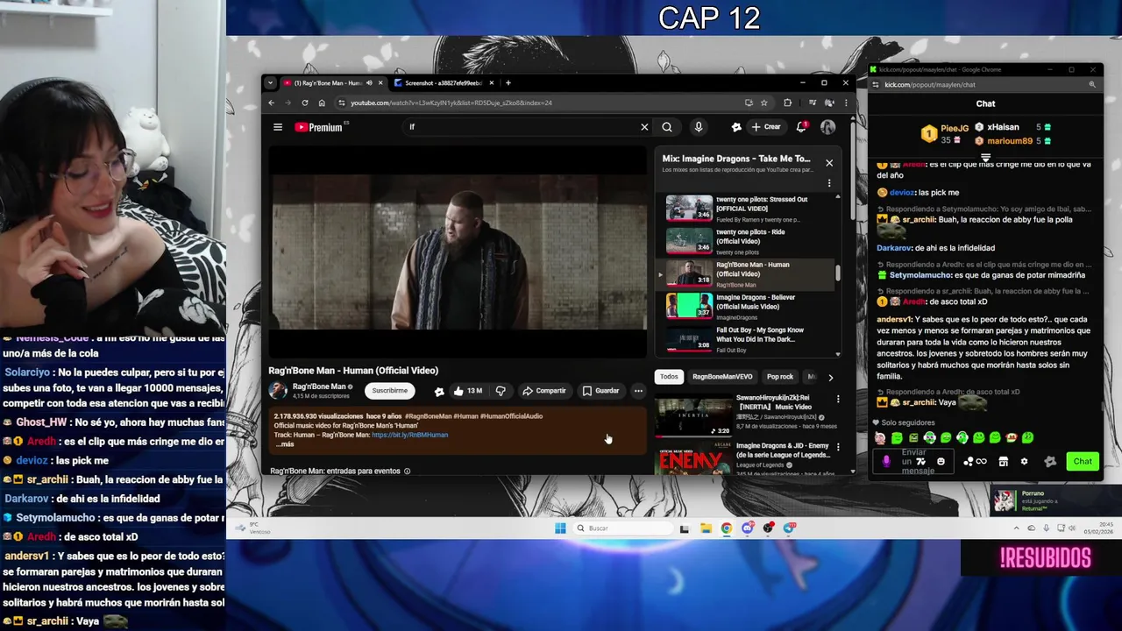Go back with the browser back arrow
1122x631 pixels.
click(272, 103)
